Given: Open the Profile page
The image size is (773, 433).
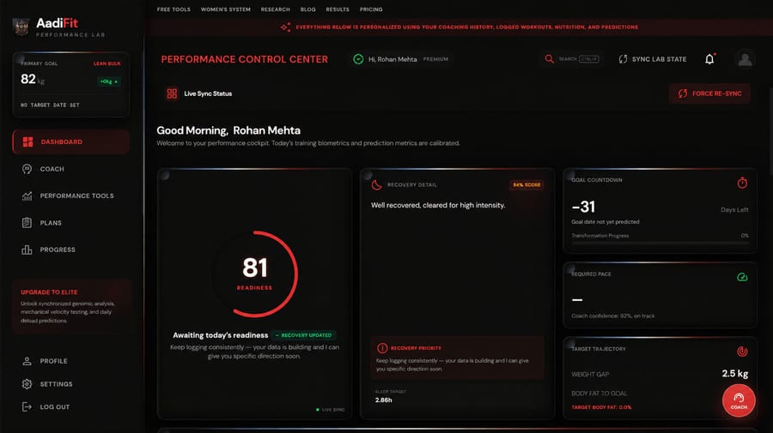Looking at the screenshot, I should pyautogui.click(x=71, y=361).
